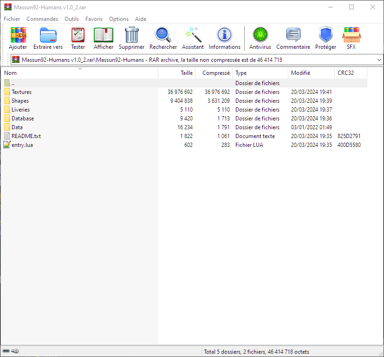Click the window title 'Massun92-Humans v1.0_2.rar'
Screen dimensions: 384x357
point(50,7)
